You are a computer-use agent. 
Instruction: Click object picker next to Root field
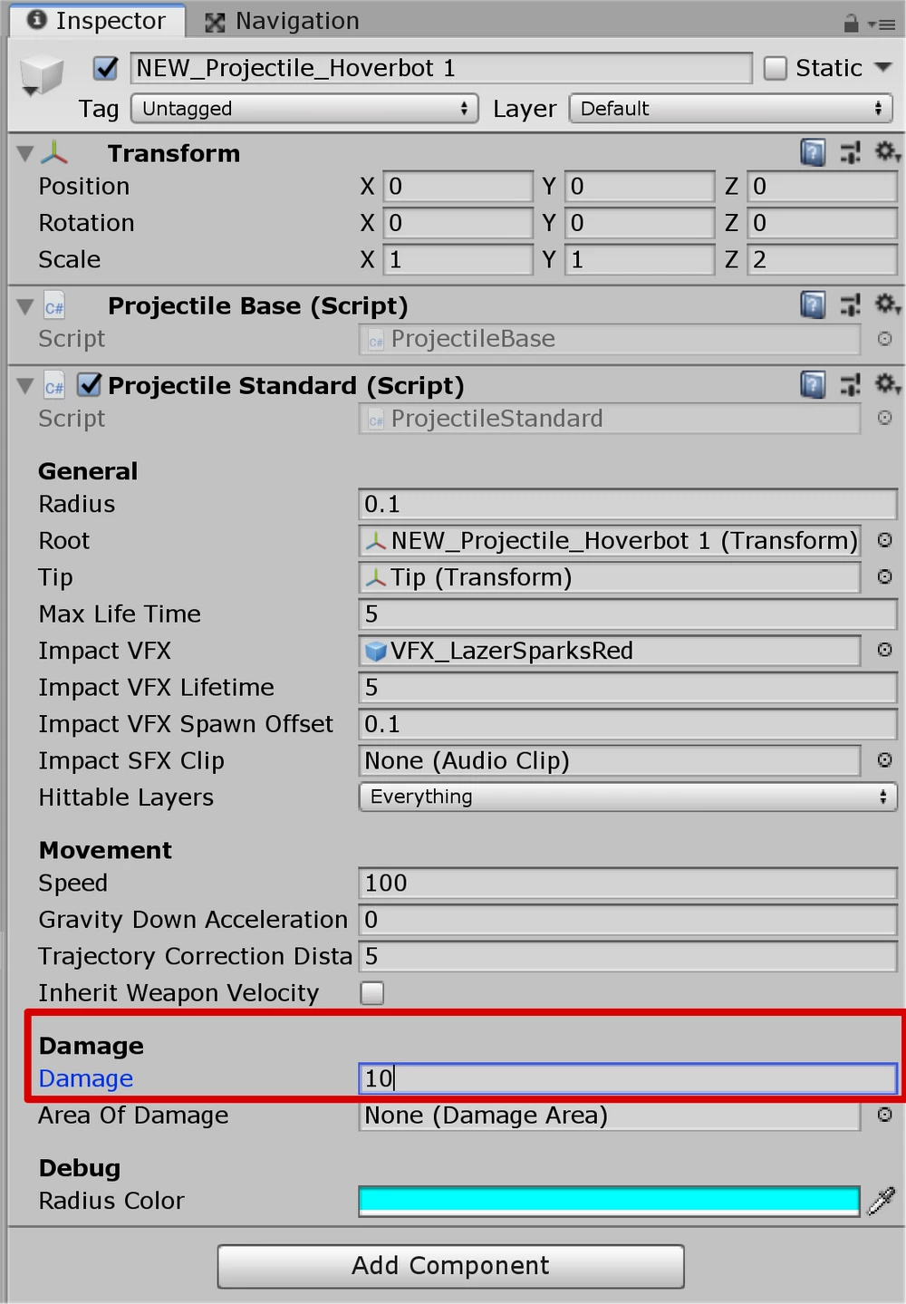tap(885, 540)
